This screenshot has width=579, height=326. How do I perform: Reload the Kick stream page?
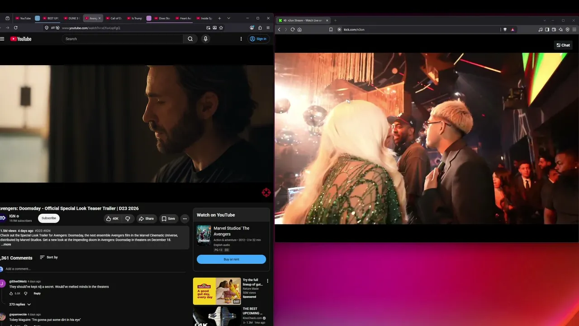tap(293, 29)
